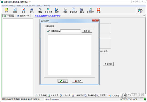Screen dimensions: 147x102
Task: Select the 文档打印 bottom tab
Action: [77, 95]
